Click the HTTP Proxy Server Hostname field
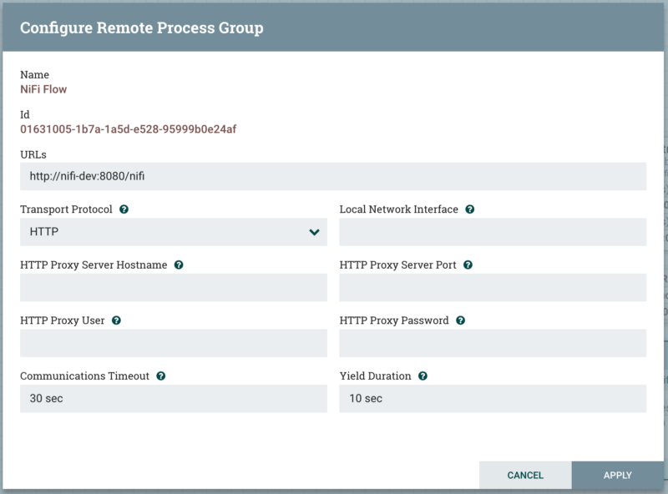Screen dimensions: 668x494 point(174,287)
